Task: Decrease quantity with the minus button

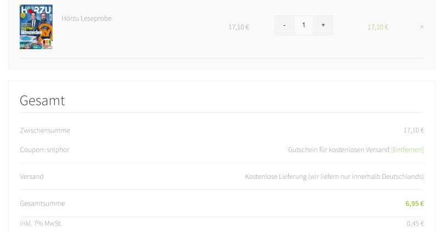Action: pyautogui.click(x=284, y=25)
